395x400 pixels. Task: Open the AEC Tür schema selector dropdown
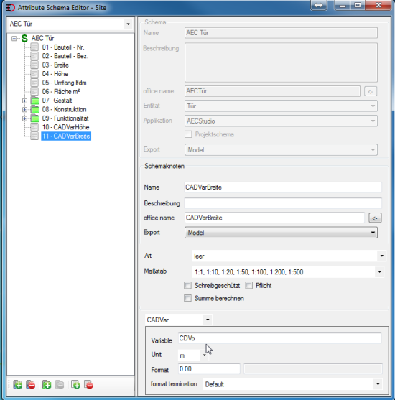coord(128,24)
